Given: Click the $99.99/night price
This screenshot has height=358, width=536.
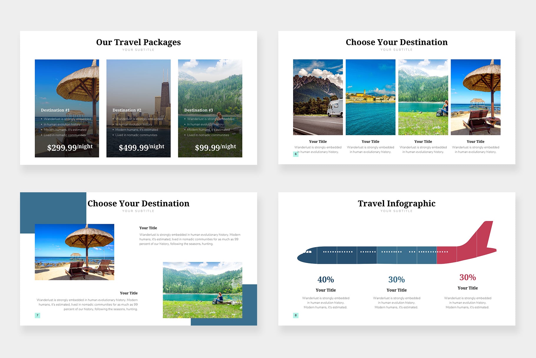Looking at the screenshot, I should (x=215, y=147).
